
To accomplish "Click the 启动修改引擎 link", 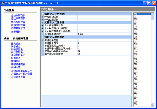I will (x=18, y=16).
